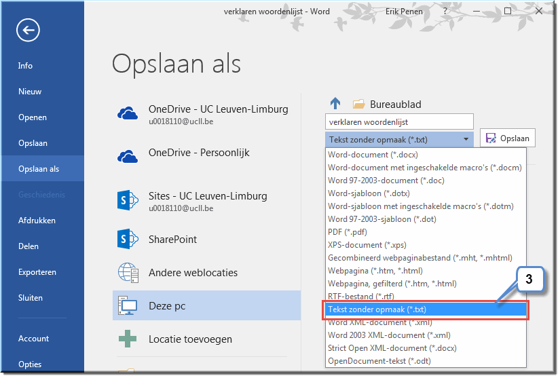560x378 pixels.
Task: Choose Word-document (*.docx) format
Action: click(x=426, y=155)
